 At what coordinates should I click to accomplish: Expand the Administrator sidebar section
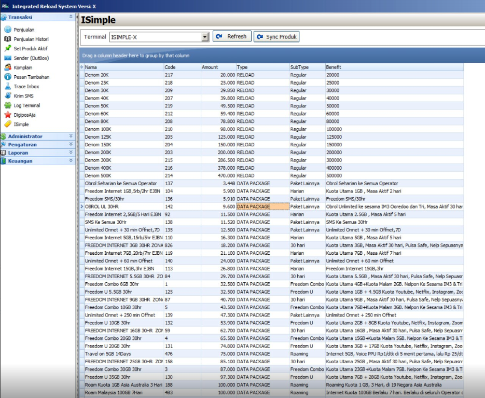point(71,136)
